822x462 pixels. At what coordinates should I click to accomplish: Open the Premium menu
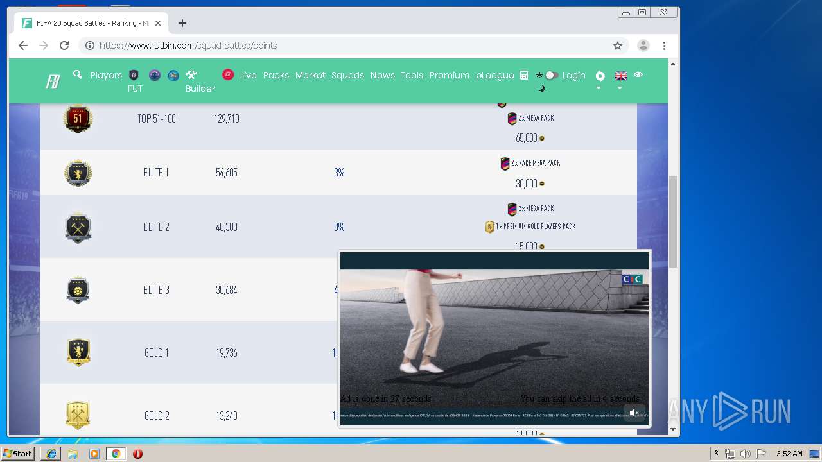449,75
